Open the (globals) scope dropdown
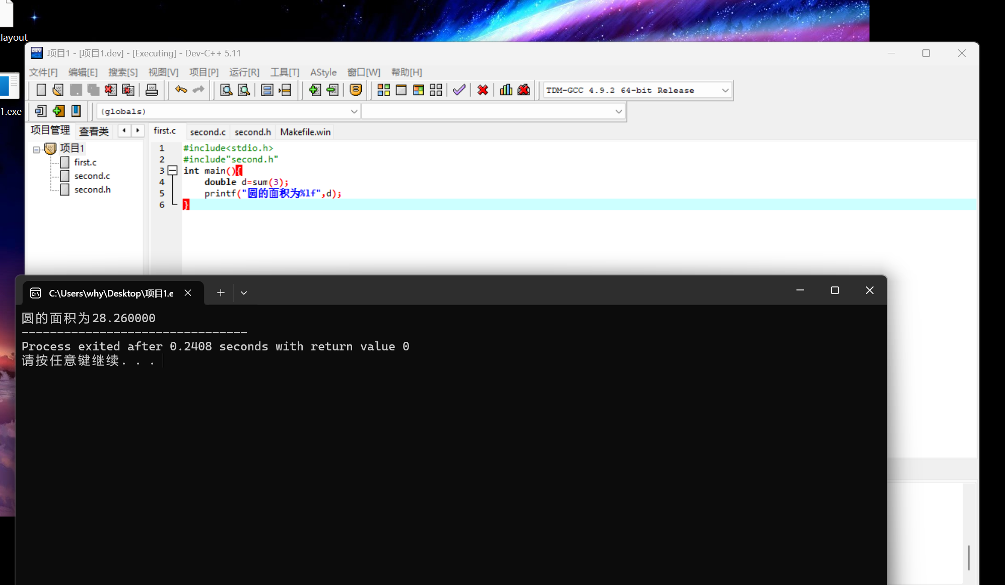Screen dimensions: 1005x585 [x=354, y=112]
